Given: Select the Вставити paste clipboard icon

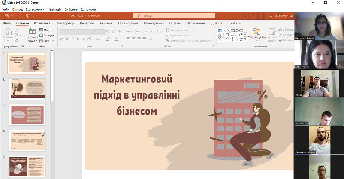Looking at the screenshot, I should click(8, 32).
